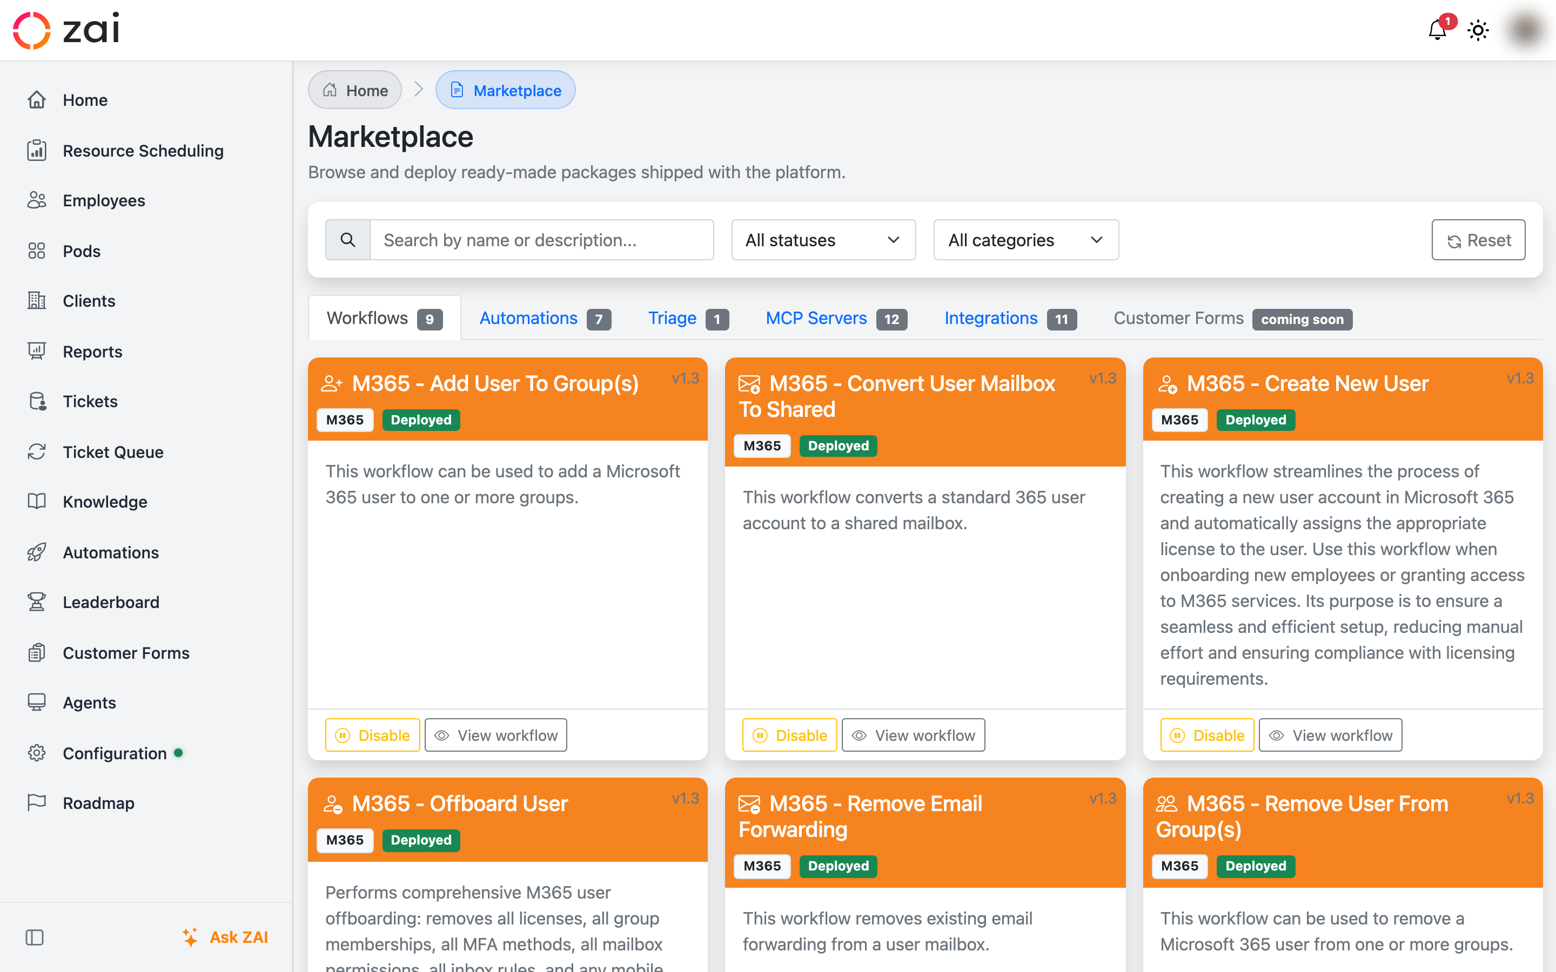
Task: Click the Home breadcrumb
Action: [x=355, y=90]
